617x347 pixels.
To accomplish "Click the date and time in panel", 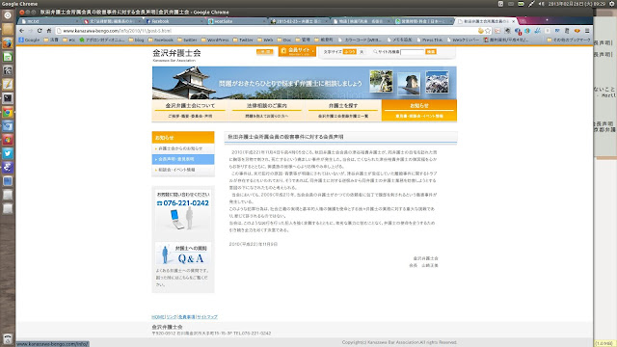I will tap(577, 4).
